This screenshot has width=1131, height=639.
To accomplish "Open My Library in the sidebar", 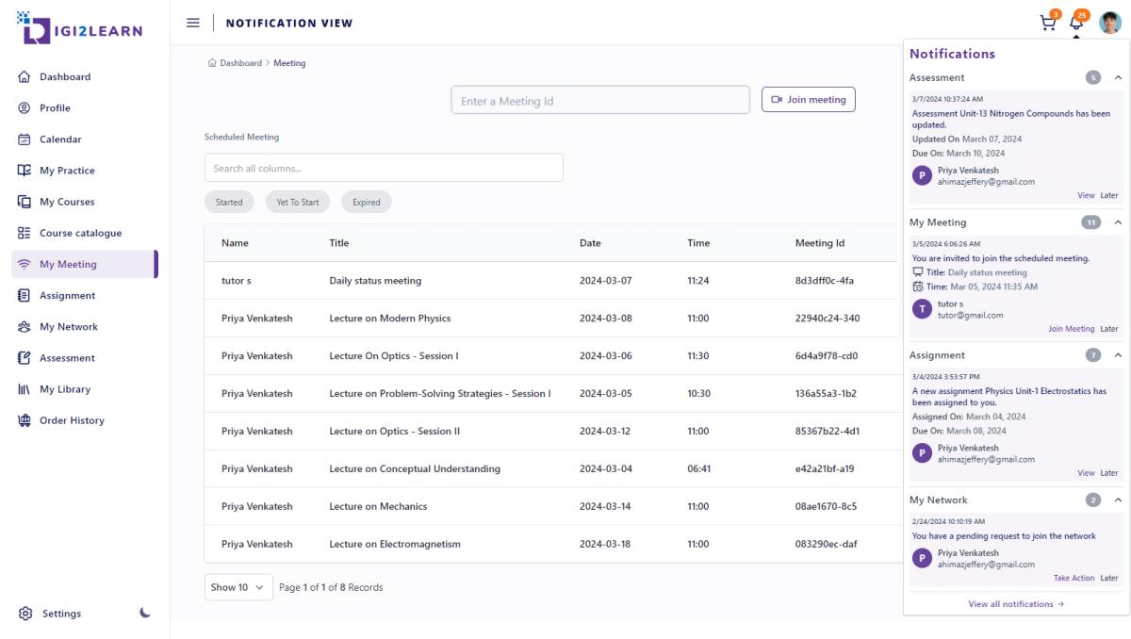I will click(66, 389).
